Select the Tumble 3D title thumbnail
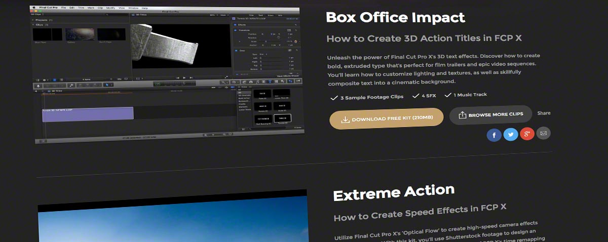Image resolution: width=608 pixels, height=242 pixels. tap(282, 118)
